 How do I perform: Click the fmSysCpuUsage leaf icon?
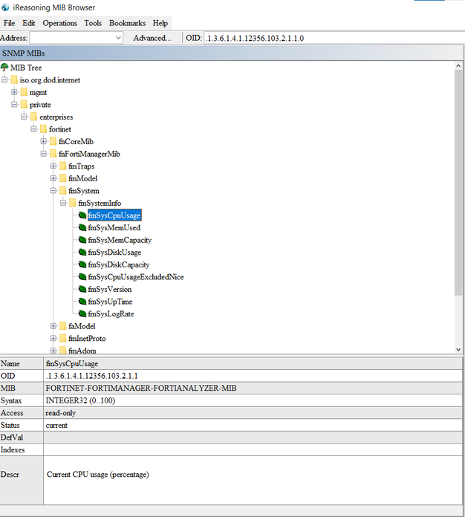(82, 215)
